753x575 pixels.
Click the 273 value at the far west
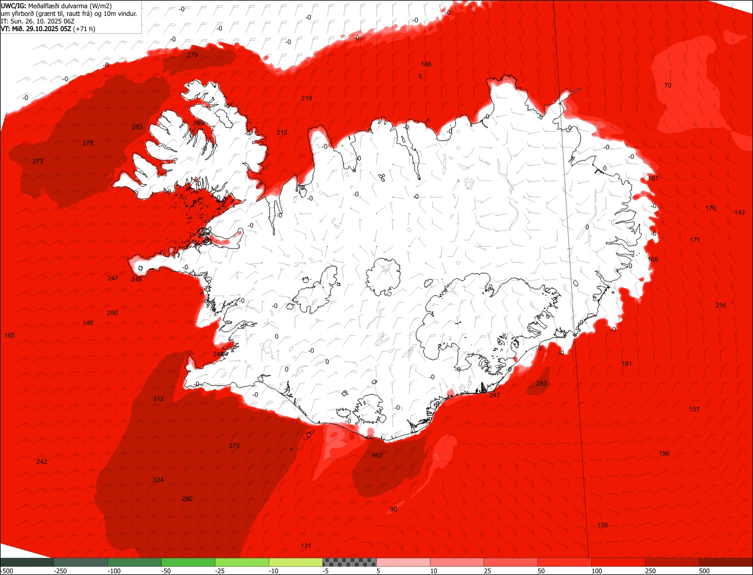38,161
